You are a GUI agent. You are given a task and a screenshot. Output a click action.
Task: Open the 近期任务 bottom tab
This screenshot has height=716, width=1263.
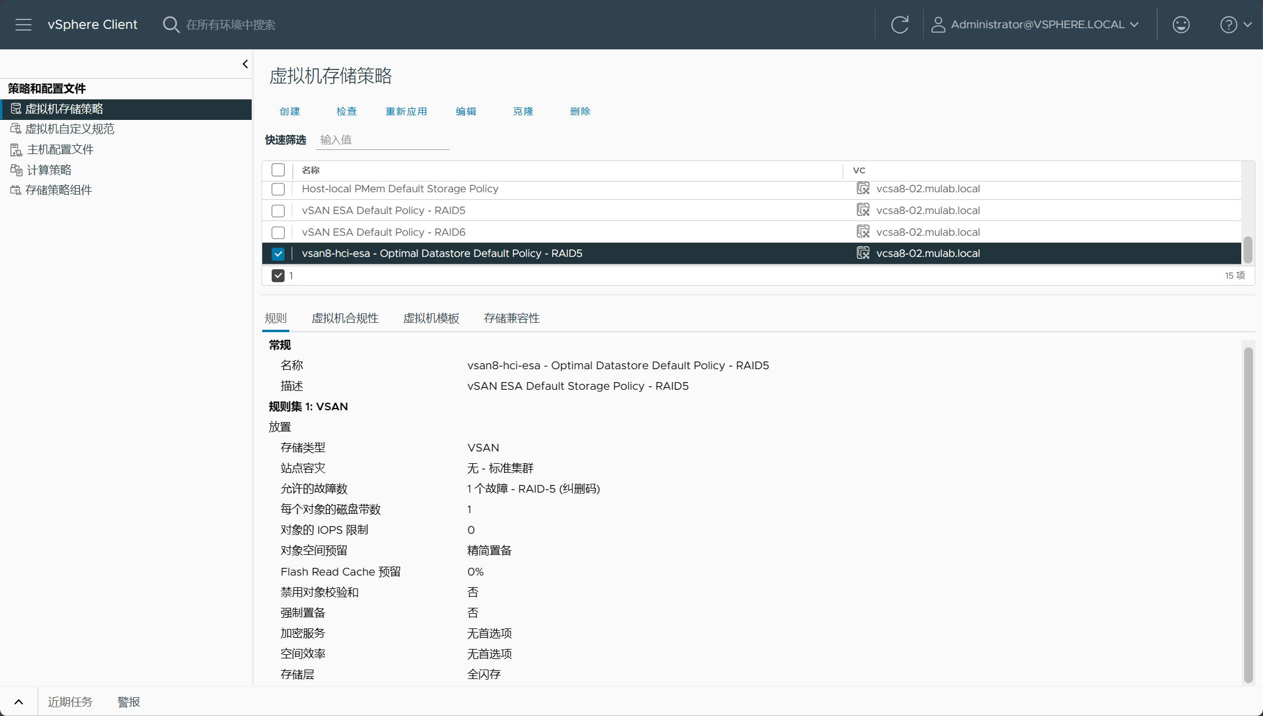pos(70,702)
